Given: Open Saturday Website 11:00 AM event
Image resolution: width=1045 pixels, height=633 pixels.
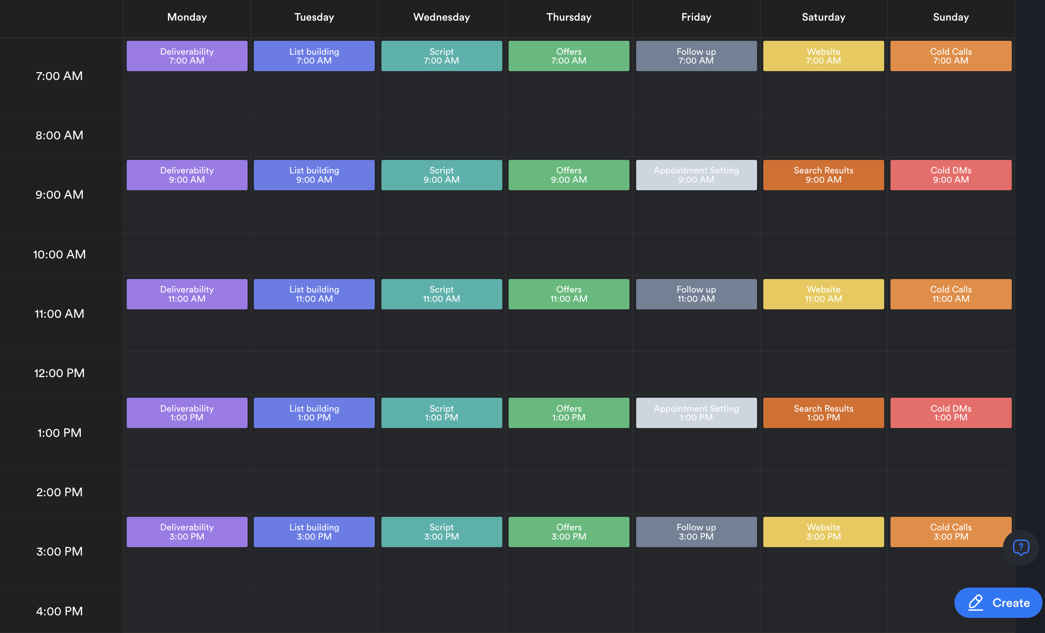Looking at the screenshot, I should point(823,294).
